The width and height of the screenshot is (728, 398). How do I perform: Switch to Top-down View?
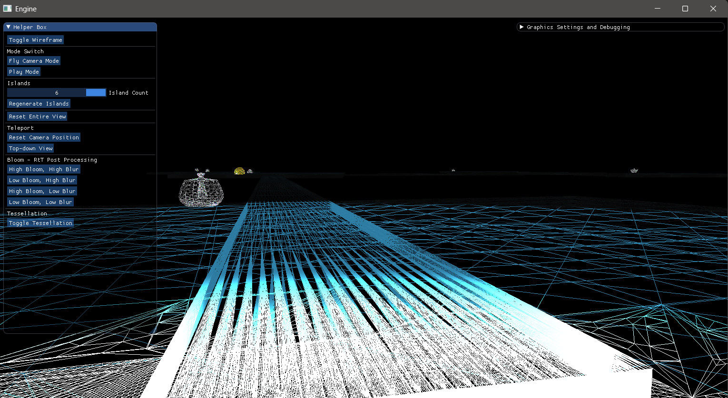coord(30,148)
